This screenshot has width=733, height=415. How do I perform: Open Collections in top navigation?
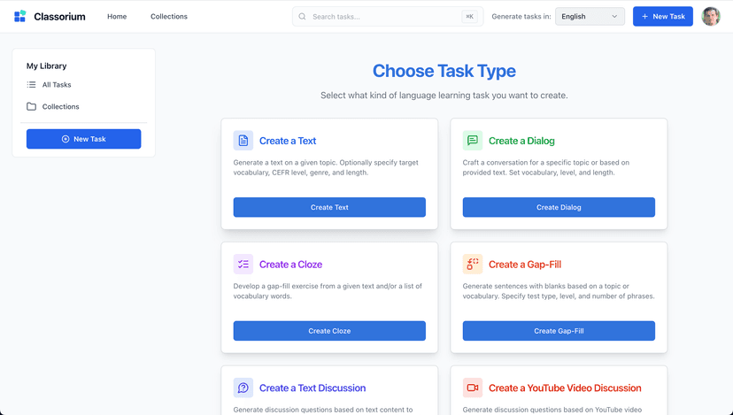pos(168,17)
